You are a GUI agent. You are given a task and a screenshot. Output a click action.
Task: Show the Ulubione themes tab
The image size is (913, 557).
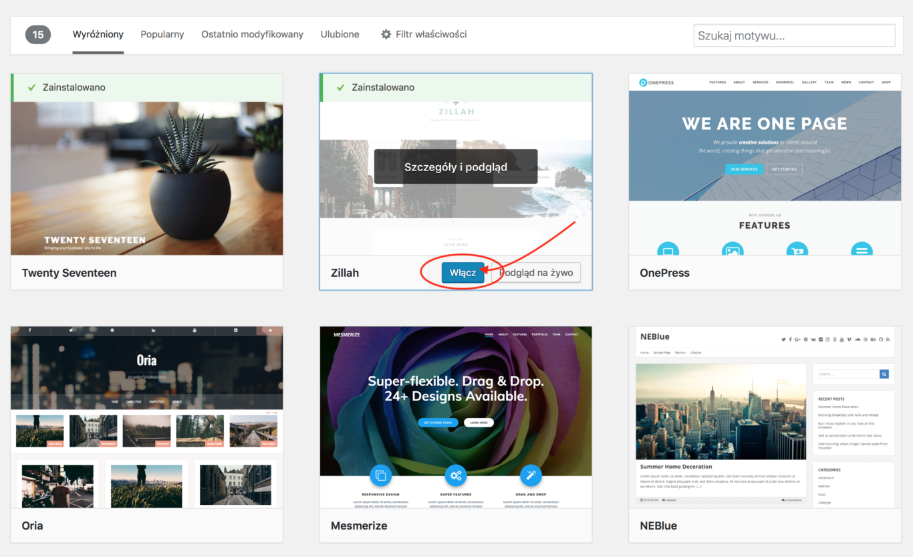pyautogui.click(x=340, y=34)
